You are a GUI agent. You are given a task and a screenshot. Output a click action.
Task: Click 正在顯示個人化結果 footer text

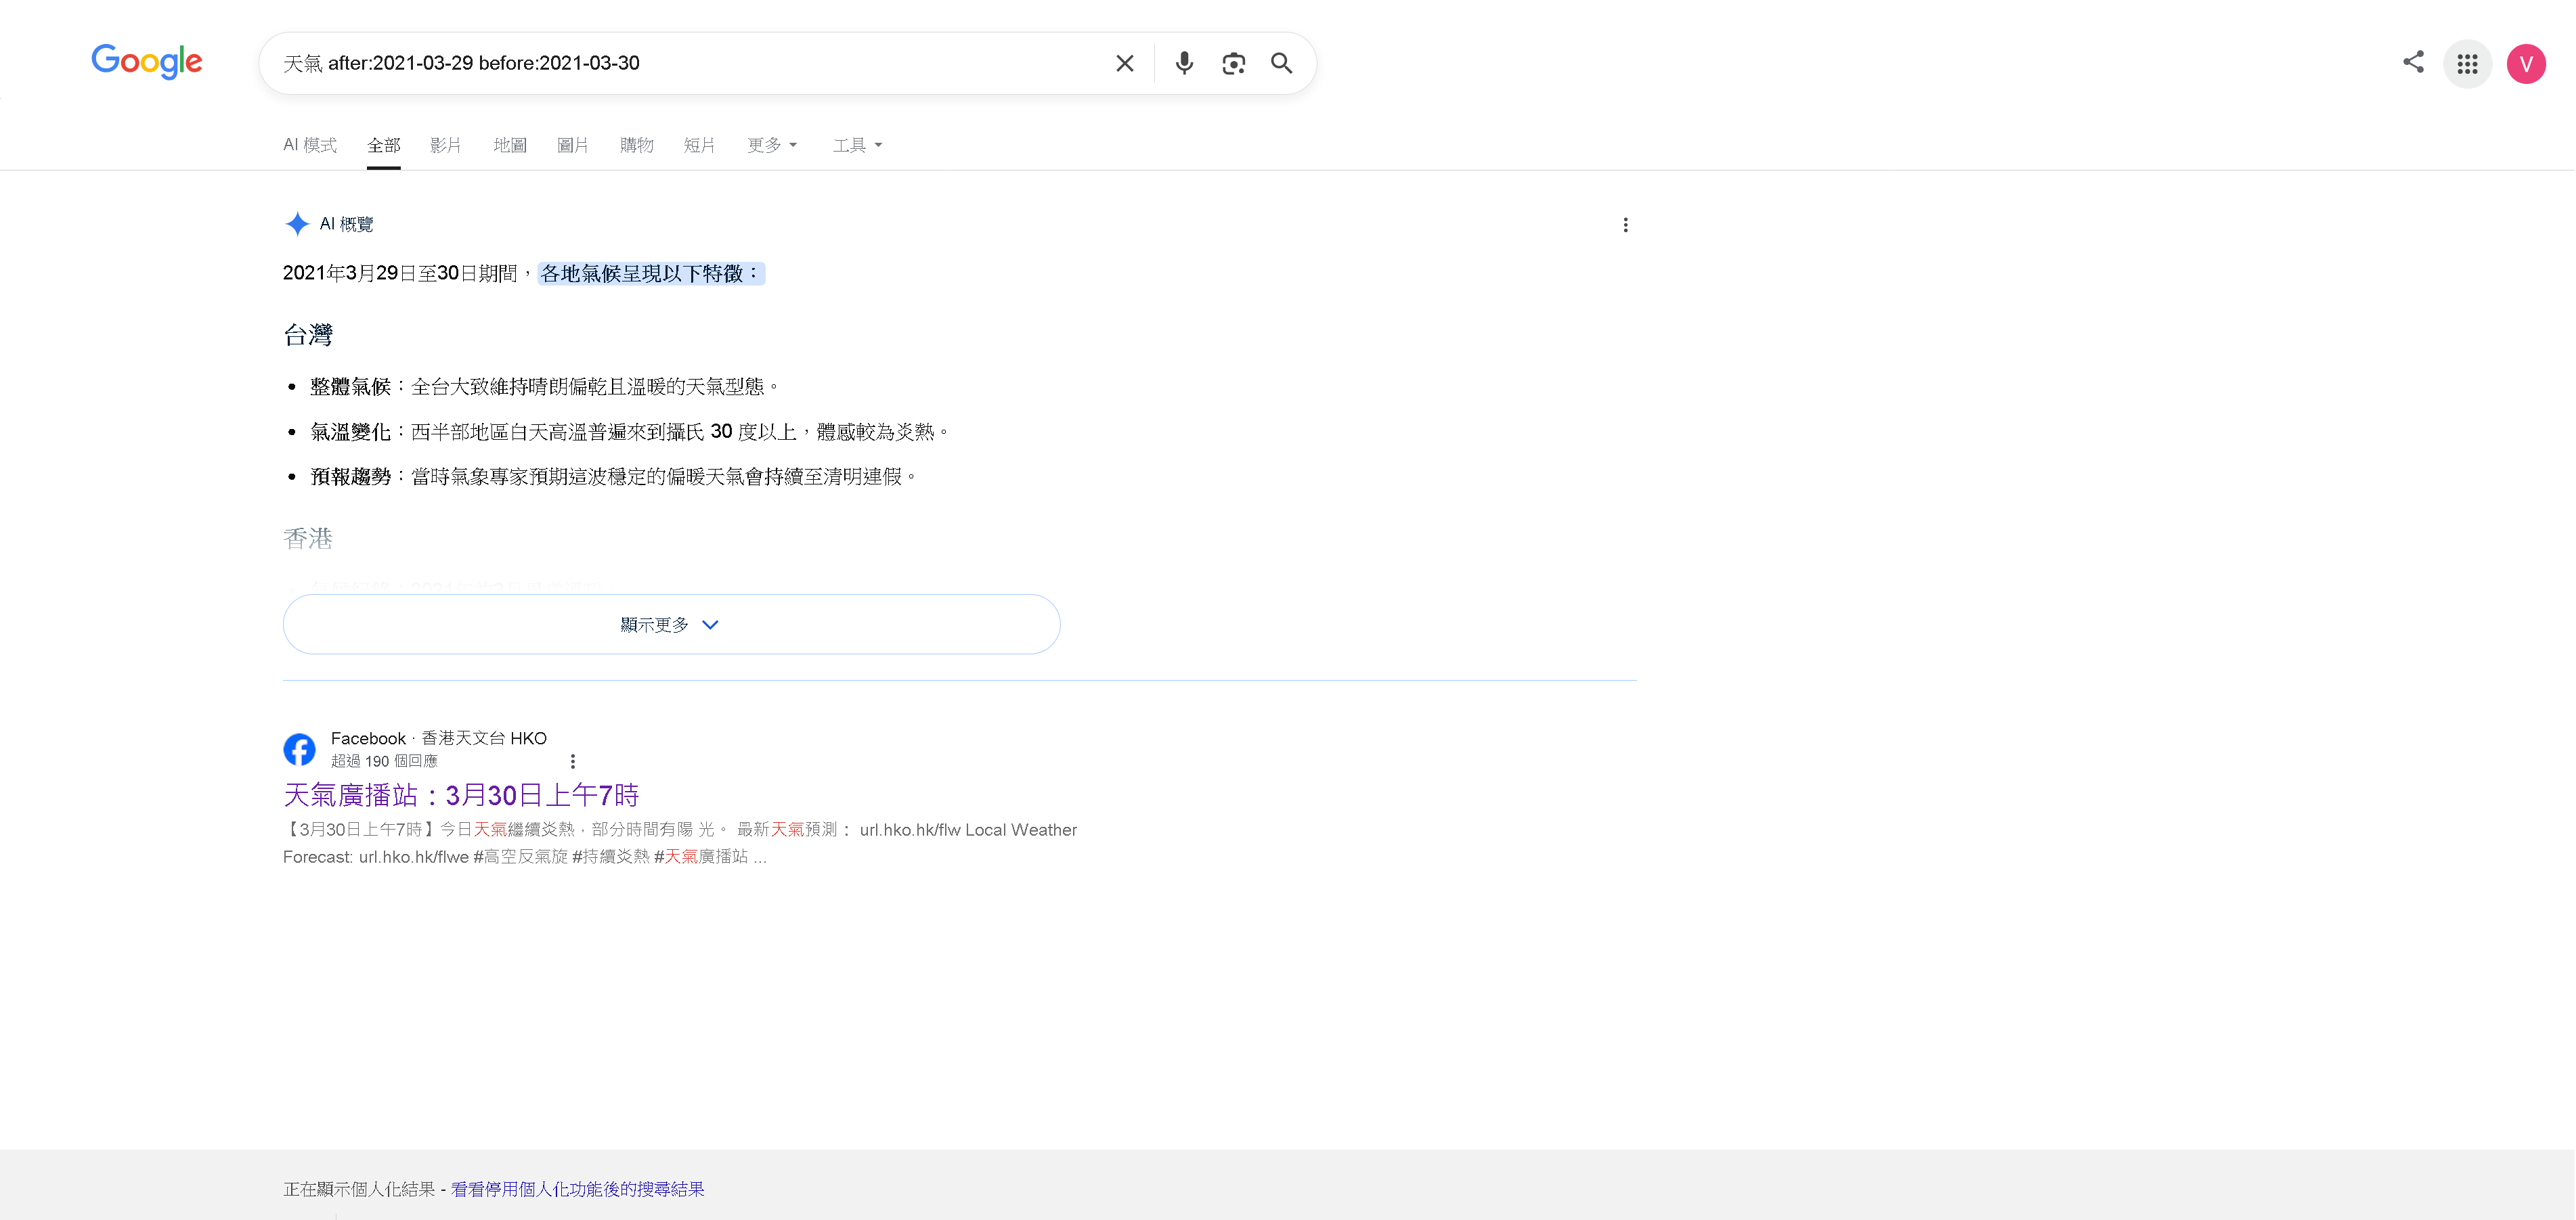point(359,1189)
